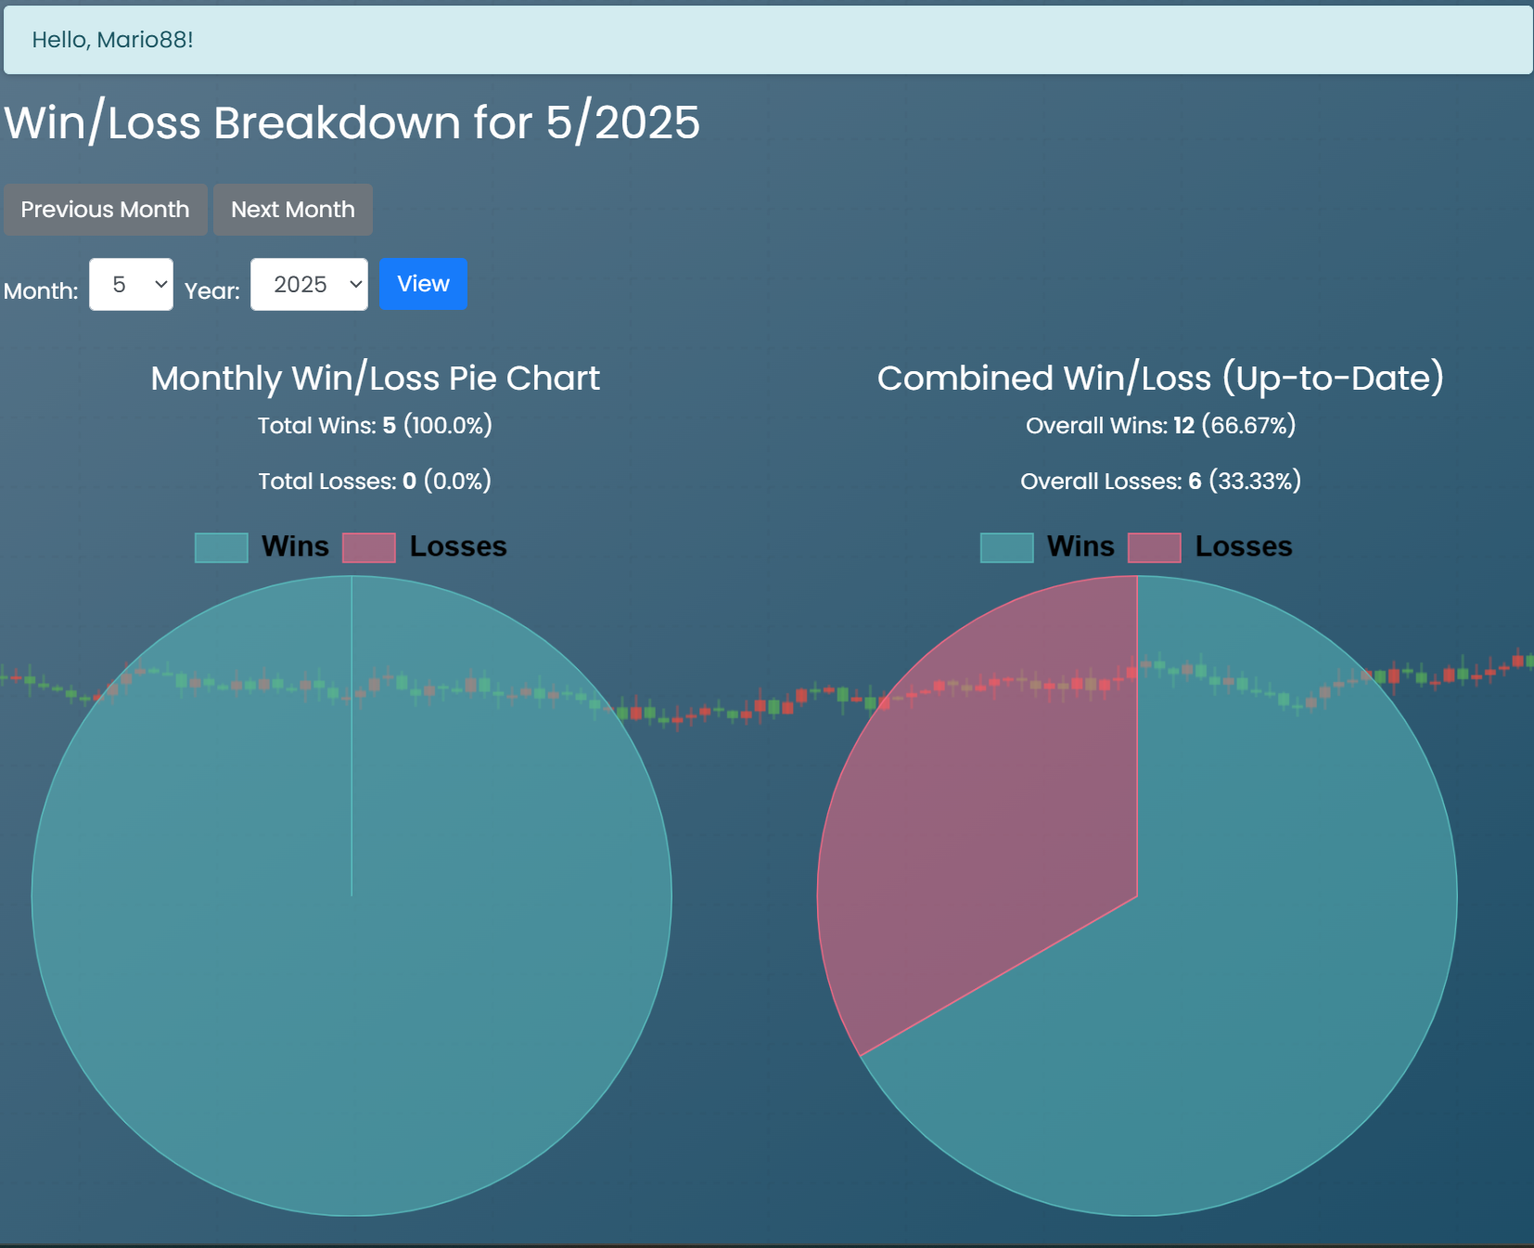Click the Win/Loss Breakdown for 5/2025 heading

(x=352, y=122)
